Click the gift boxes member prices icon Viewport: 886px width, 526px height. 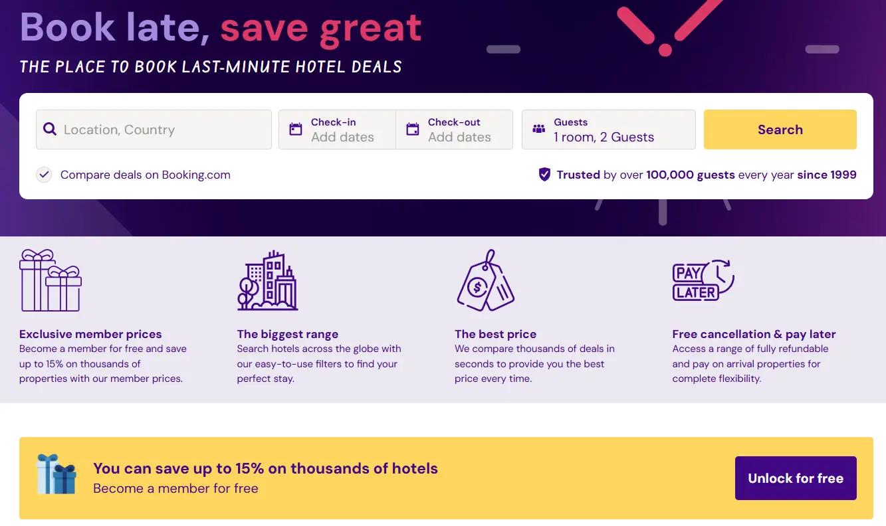click(x=51, y=280)
